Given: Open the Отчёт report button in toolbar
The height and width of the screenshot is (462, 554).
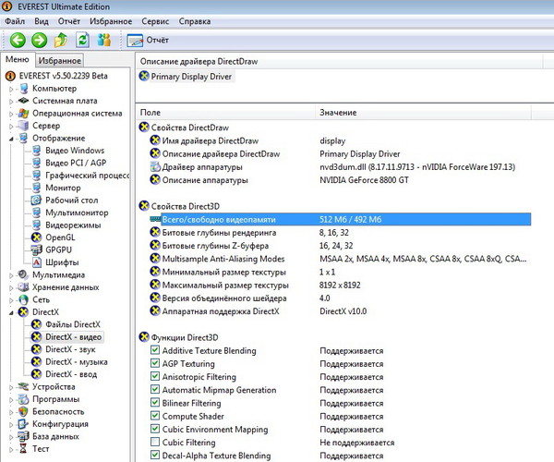Looking at the screenshot, I should tap(148, 41).
